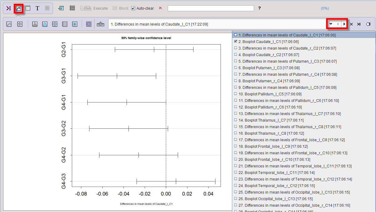This screenshot has width=376, height=212.
Task: Check item 5 Differences in mean levels of Putamen_l_C3
Action: (x=236, y=61)
